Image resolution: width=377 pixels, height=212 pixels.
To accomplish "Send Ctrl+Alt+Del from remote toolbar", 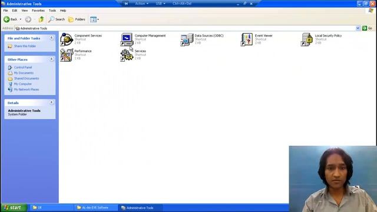I will click(x=182, y=4).
